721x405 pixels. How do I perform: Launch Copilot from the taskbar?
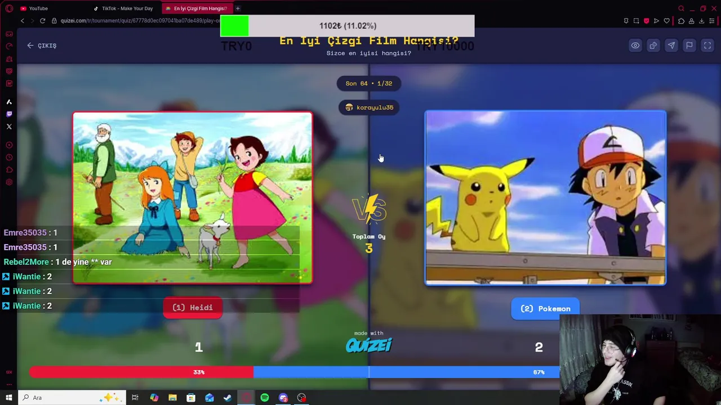(x=154, y=398)
